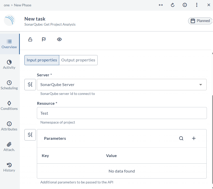Toggle the eye watch icon
Screen dimensions: 213x189
tap(59, 39)
